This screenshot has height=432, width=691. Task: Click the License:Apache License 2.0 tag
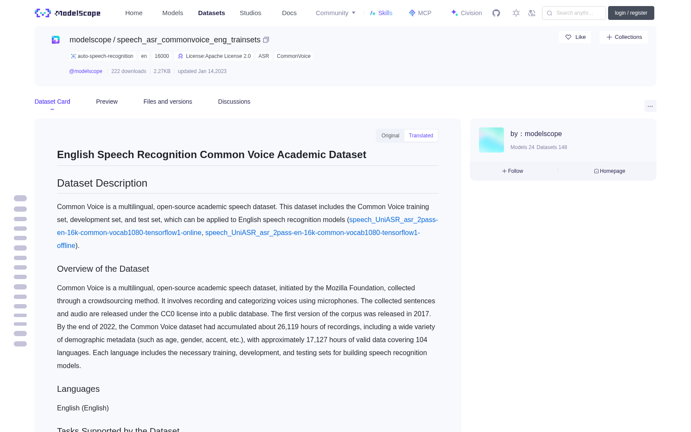coord(214,56)
